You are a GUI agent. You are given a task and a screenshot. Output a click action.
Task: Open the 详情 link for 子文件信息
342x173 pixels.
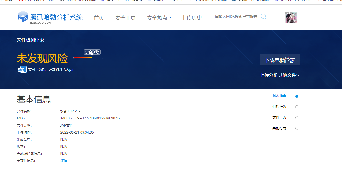64,161
